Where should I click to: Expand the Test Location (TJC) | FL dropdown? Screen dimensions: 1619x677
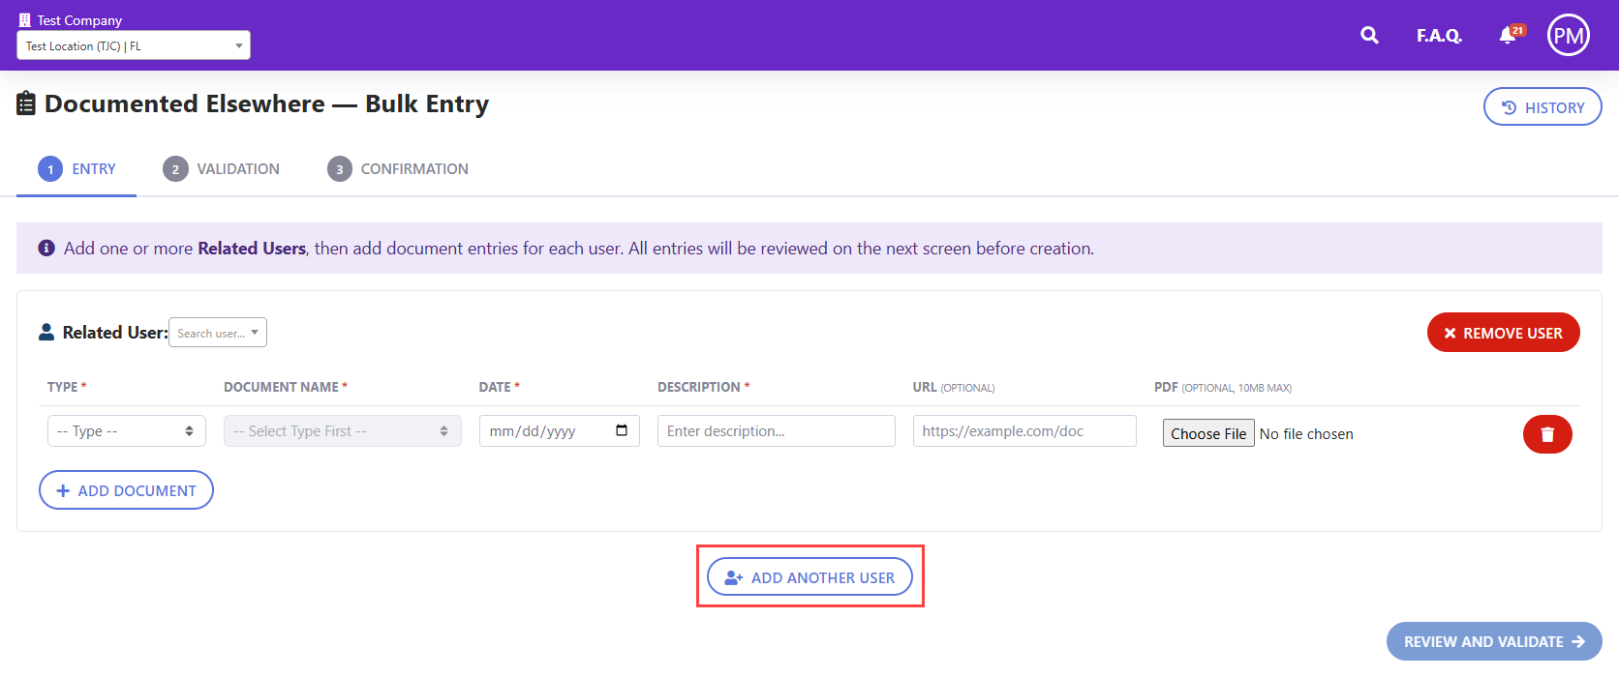pos(134,45)
